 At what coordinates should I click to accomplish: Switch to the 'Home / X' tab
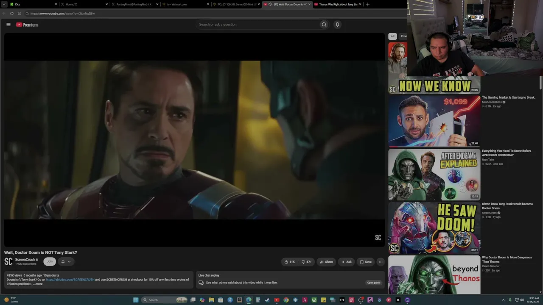pos(83,4)
